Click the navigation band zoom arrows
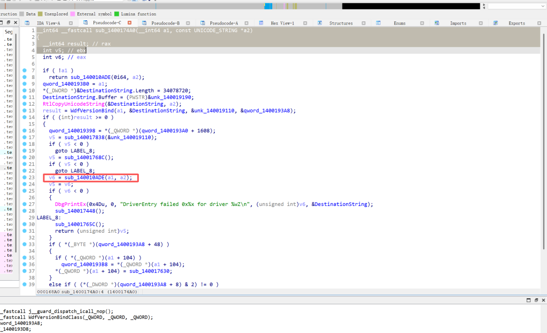The width and height of the screenshot is (547, 333). coord(484,6)
